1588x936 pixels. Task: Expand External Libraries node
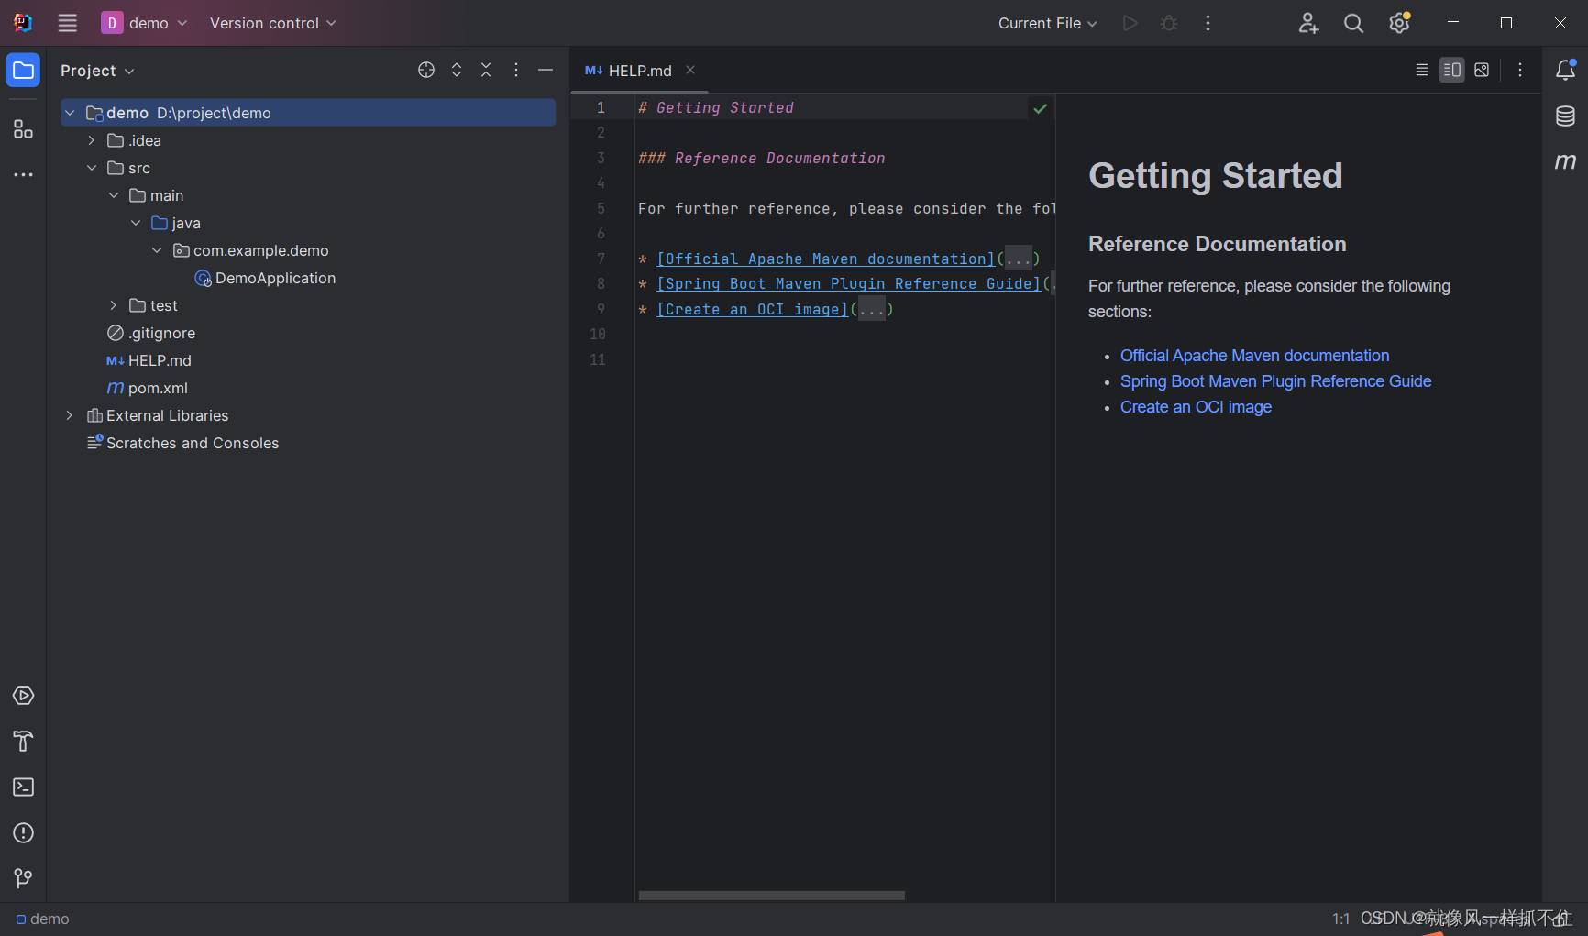click(70, 415)
